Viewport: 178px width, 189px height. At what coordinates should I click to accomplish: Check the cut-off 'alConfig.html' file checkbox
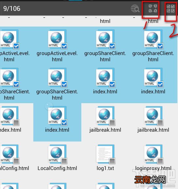click(x=16, y=161)
